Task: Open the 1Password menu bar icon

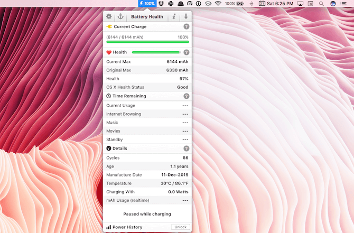Action: point(199,4)
